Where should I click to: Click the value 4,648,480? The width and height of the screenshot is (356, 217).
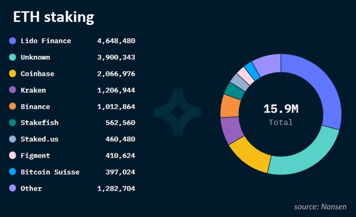116,41
